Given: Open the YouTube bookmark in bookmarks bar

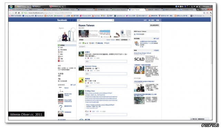Looking at the screenshot, I should coord(96,16).
